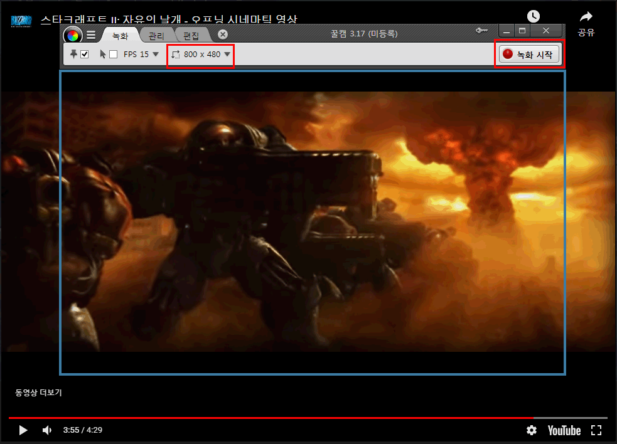This screenshot has width=617, height=444.
Task: Close the tab with the round X icon
Action: point(223,34)
